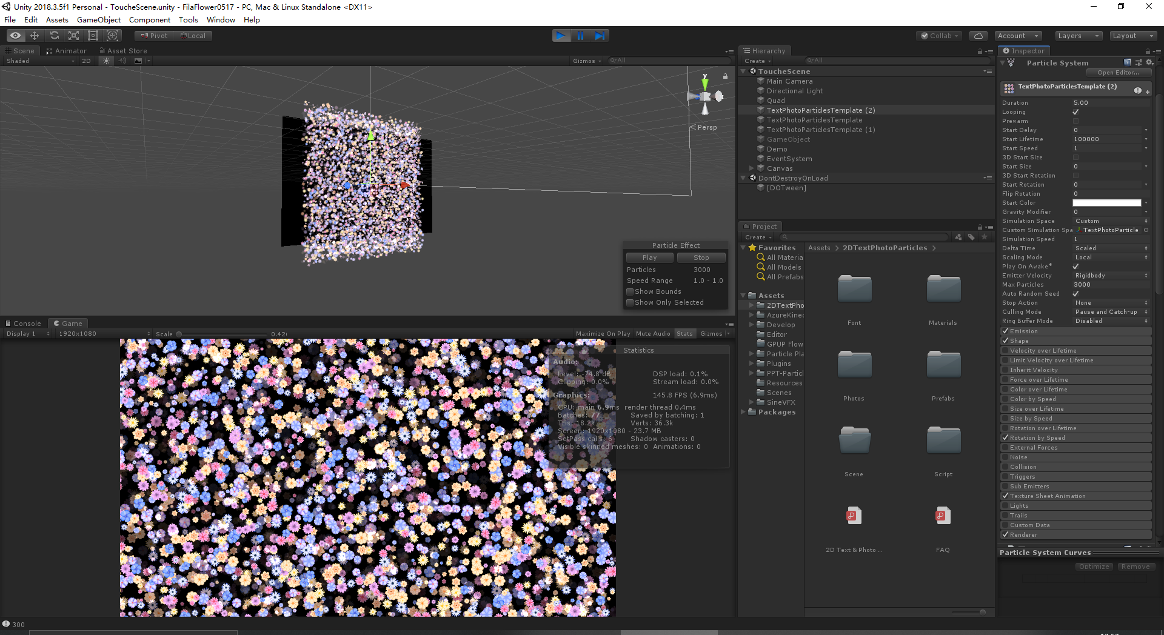Click the Step frame button
Image resolution: width=1164 pixels, height=635 pixels.
point(600,36)
